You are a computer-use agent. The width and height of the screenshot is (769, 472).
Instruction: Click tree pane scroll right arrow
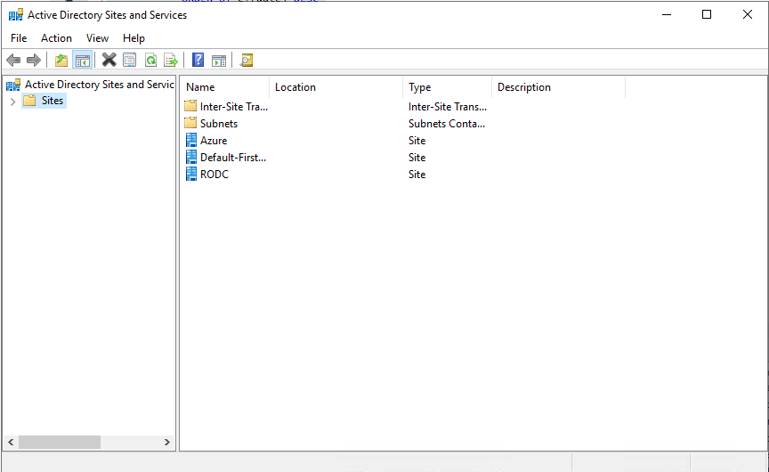[166, 442]
